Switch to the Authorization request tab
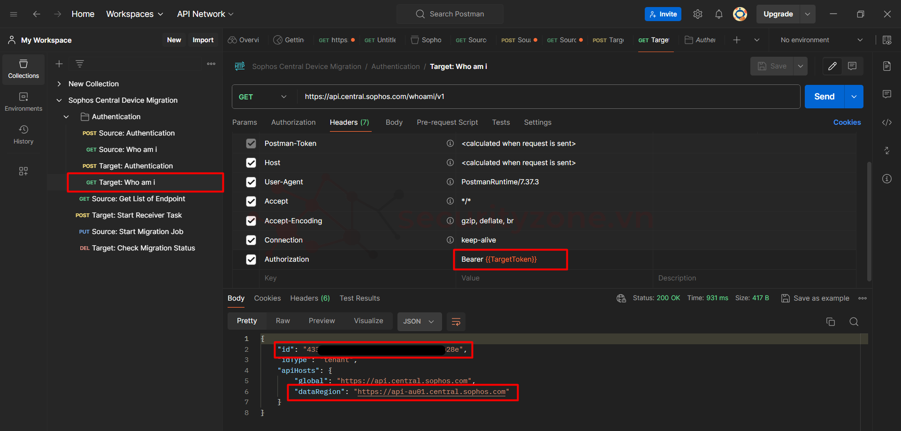The image size is (901, 431). pyautogui.click(x=293, y=122)
